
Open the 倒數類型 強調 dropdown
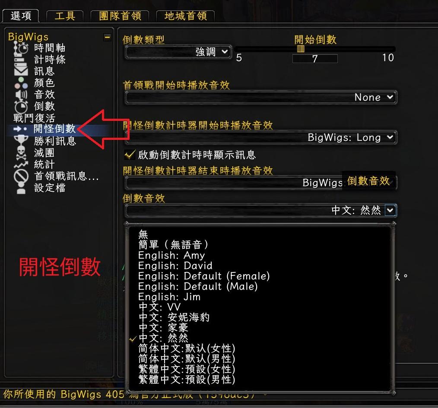click(178, 52)
